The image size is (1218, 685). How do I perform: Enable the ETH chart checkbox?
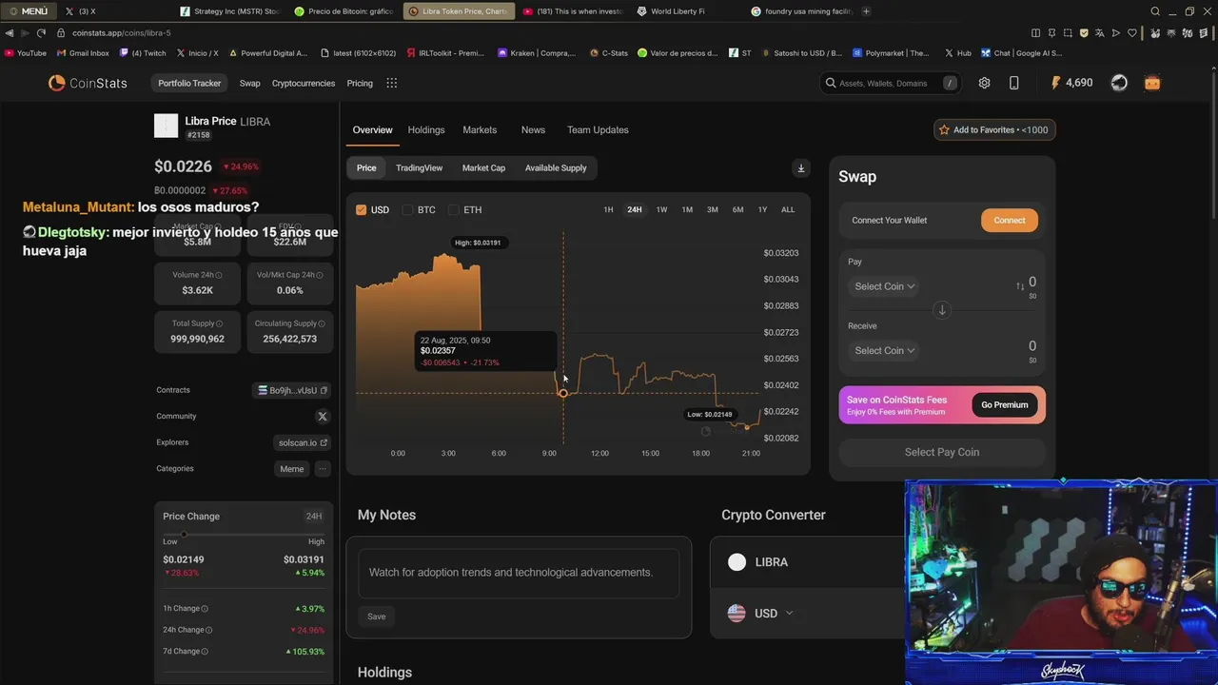click(x=453, y=209)
